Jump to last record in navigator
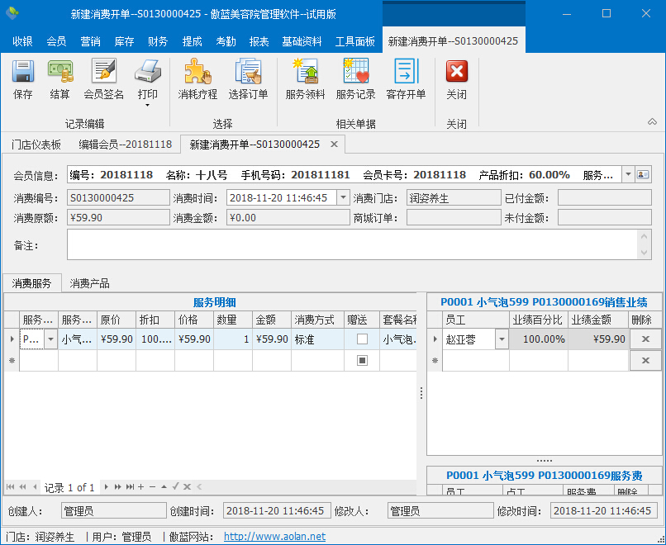The image size is (666, 545). 130,487
